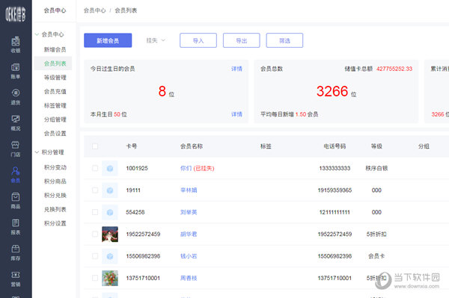Click the blue 新增会员 button

(108, 40)
